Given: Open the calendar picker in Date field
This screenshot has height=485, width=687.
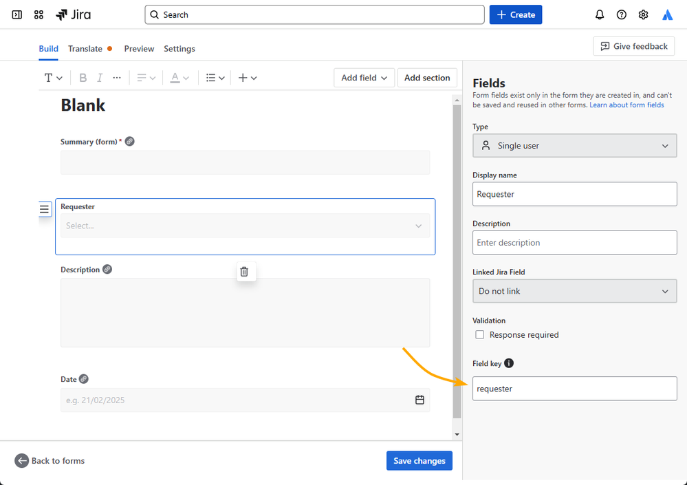Looking at the screenshot, I should click(419, 400).
